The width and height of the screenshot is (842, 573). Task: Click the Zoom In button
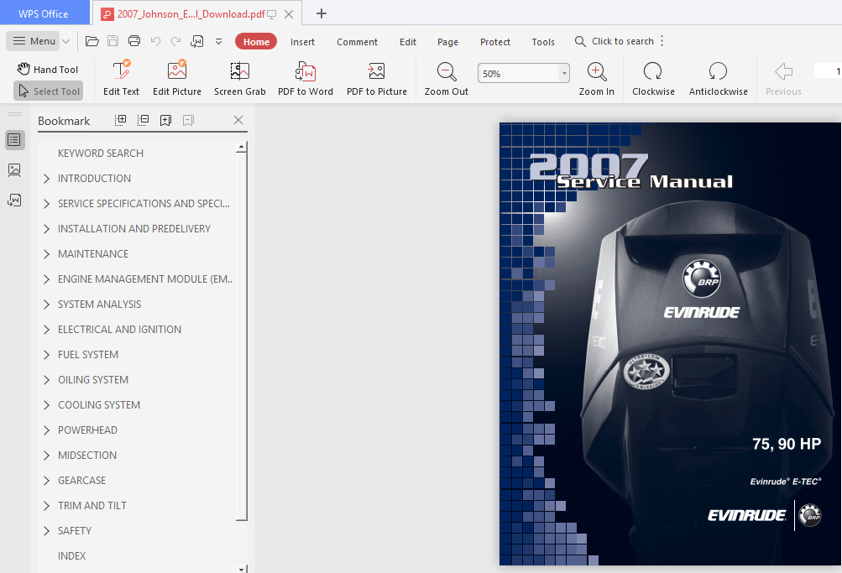point(596,78)
